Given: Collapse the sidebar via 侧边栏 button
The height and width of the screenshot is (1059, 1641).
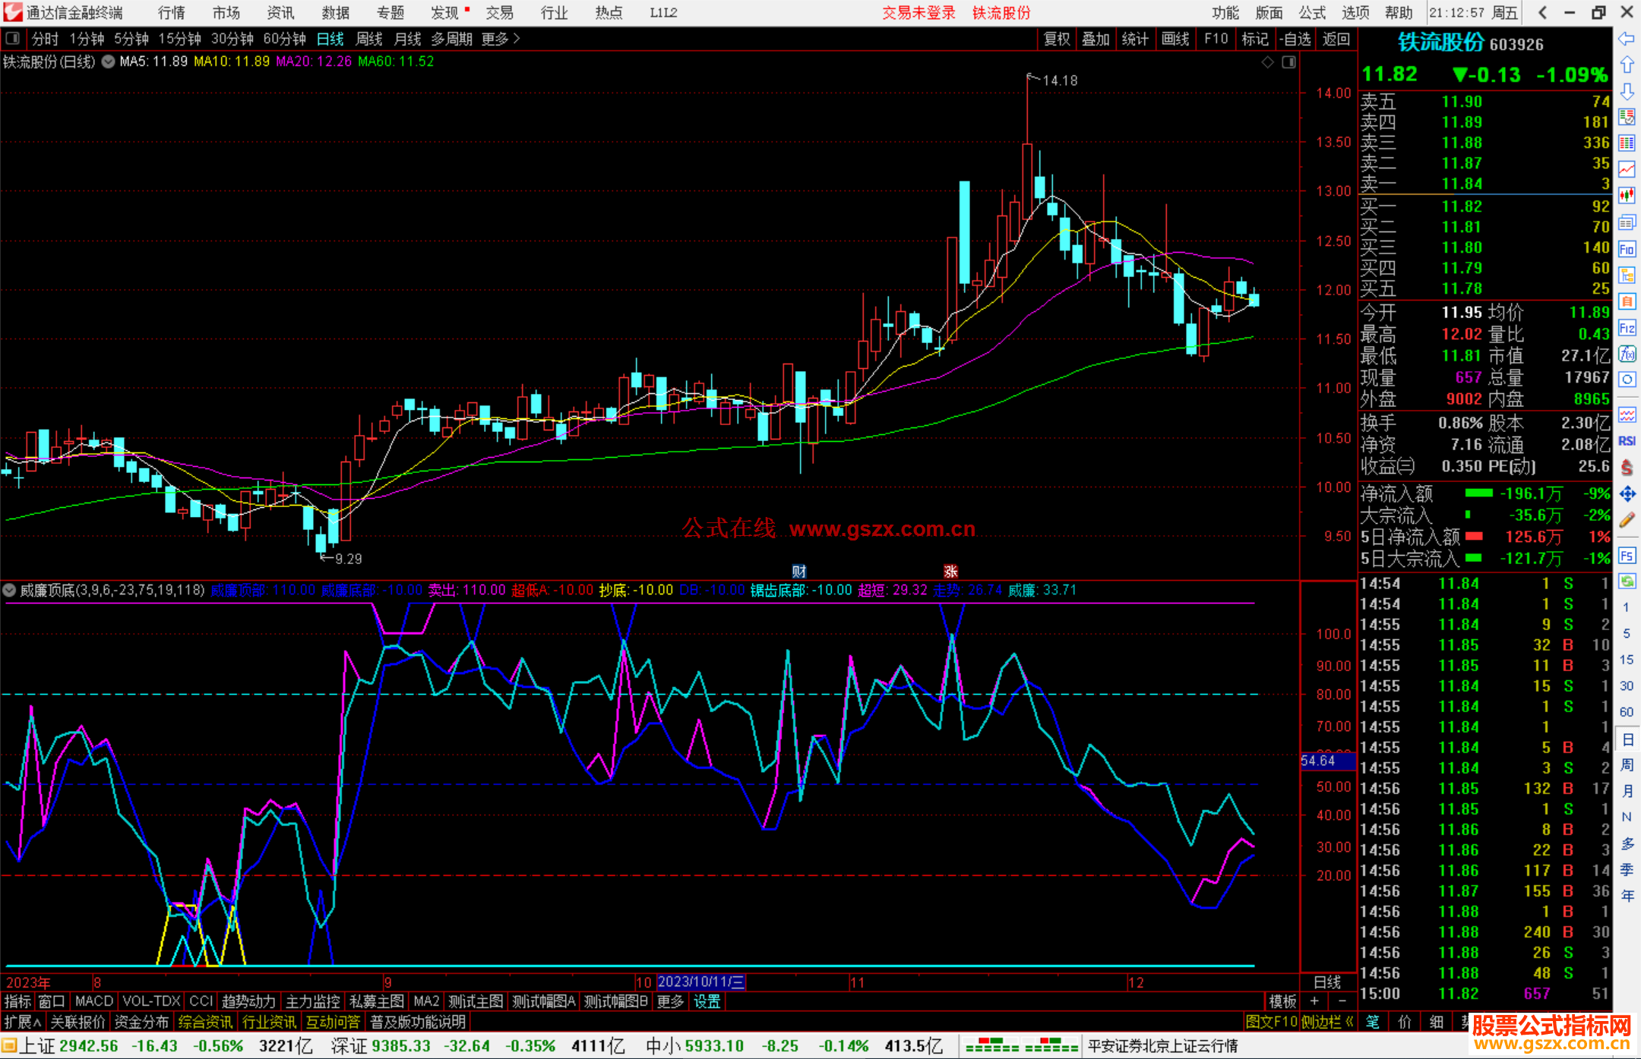Looking at the screenshot, I should pos(1326,1022).
